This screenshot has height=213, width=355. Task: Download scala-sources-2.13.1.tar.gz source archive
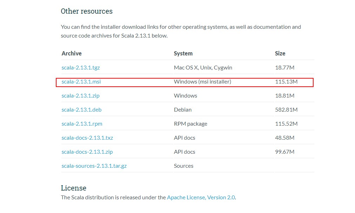point(94,166)
